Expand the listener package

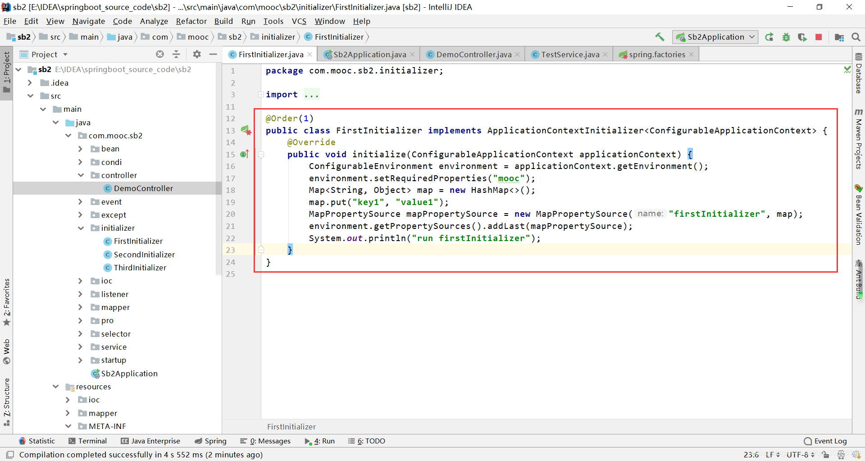coord(80,294)
